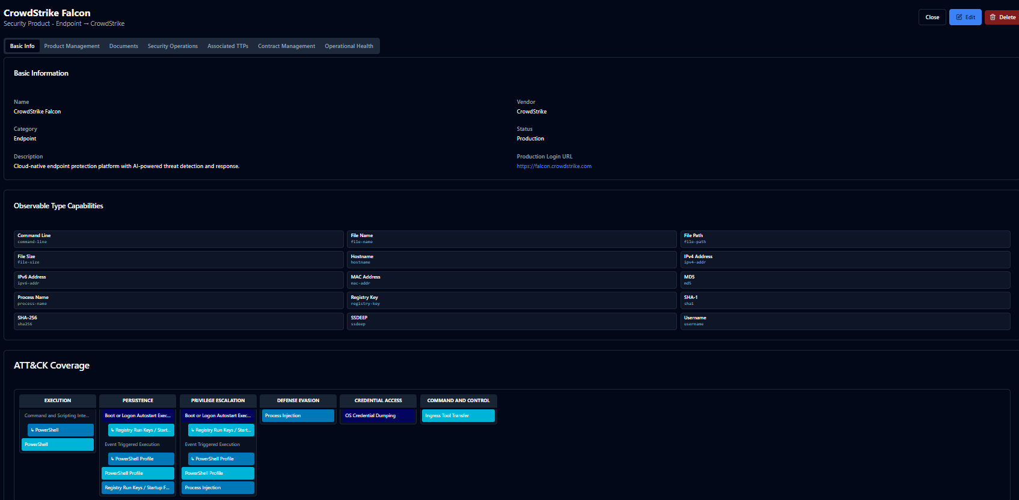Go to the Contract Management tab
Image resolution: width=1019 pixels, height=500 pixels.
[x=286, y=46]
